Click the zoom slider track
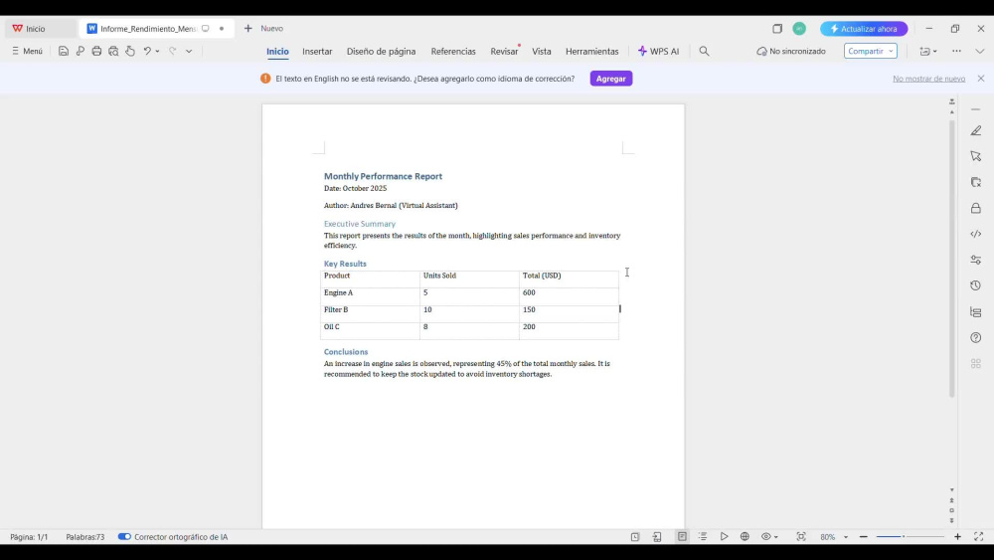 pyautogui.click(x=911, y=536)
